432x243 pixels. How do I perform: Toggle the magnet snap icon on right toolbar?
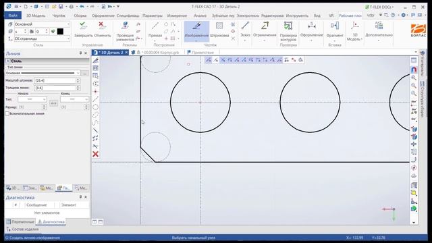pyautogui.click(x=414, y=70)
